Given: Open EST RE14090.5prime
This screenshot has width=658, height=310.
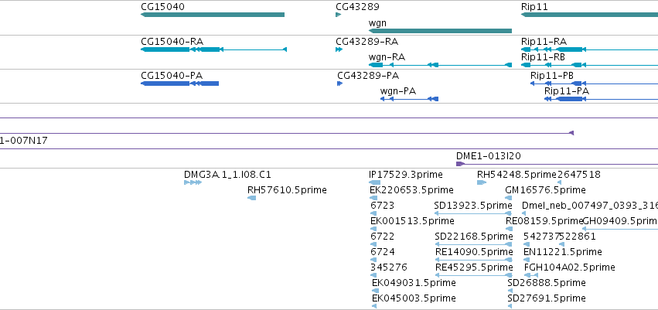Looking at the screenshot, I should (474, 260).
